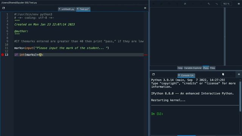This screenshot has width=242, height=136.
Task: Click the 162 % zoom field
Action: click(x=226, y=4)
